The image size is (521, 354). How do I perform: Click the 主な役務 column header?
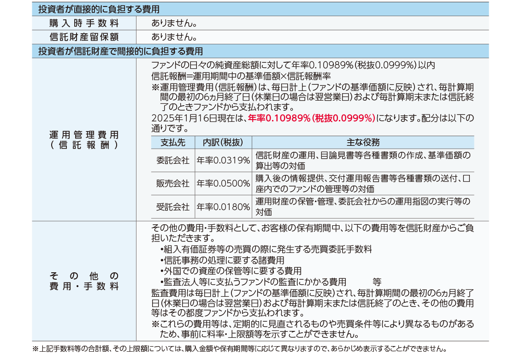click(362, 142)
